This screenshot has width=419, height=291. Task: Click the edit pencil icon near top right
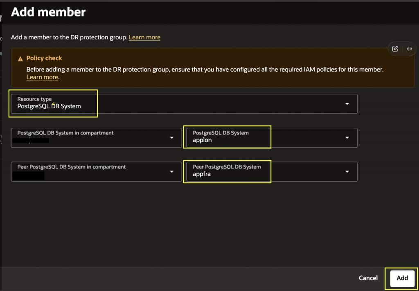[395, 49]
